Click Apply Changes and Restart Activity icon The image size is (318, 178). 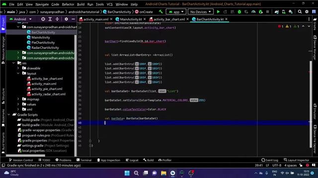[225, 12]
